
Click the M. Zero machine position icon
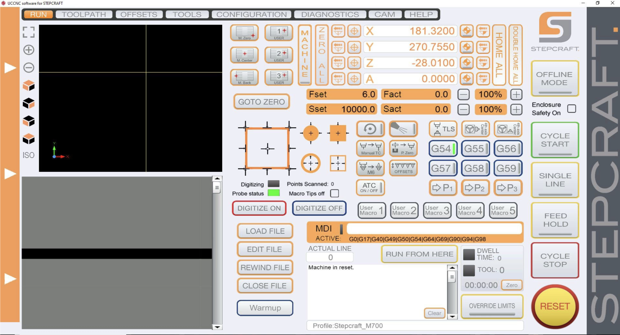244,33
